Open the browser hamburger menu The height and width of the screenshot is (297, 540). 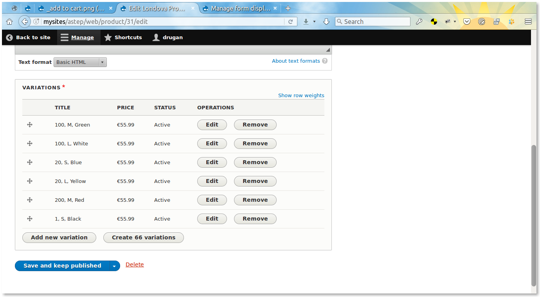pos(528,22)
